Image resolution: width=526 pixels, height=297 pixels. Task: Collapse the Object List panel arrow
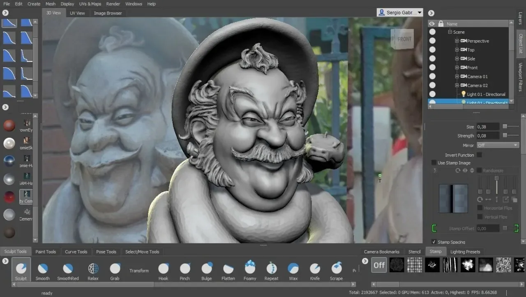tap(431, 13)
